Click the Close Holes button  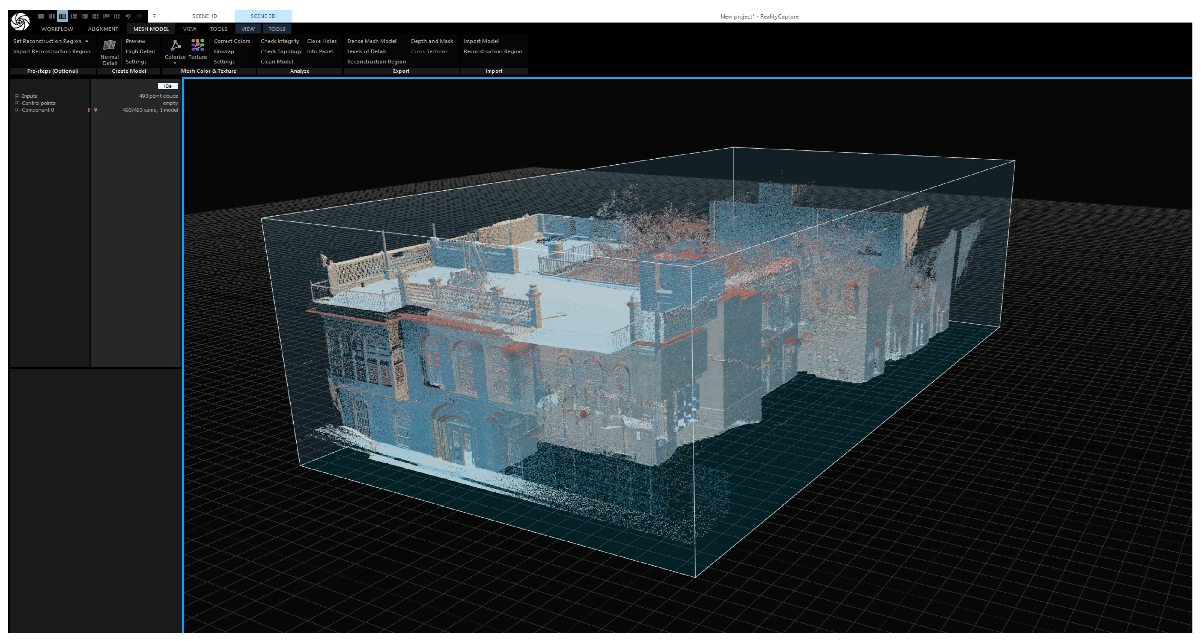click(x=321, y=41)
